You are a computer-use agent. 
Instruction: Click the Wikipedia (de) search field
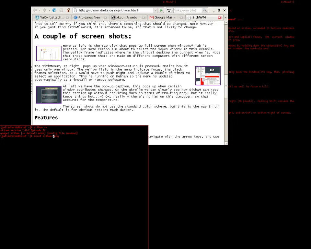pos(188,10)
